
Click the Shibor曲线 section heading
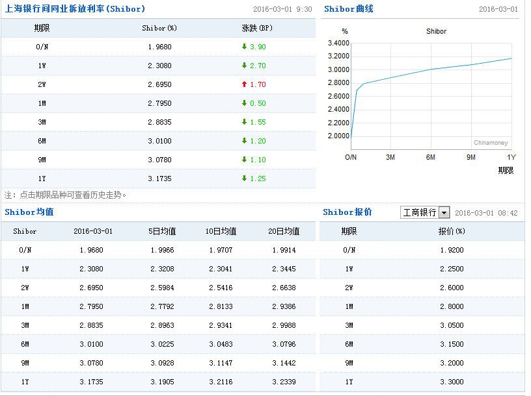coord(349,9)
